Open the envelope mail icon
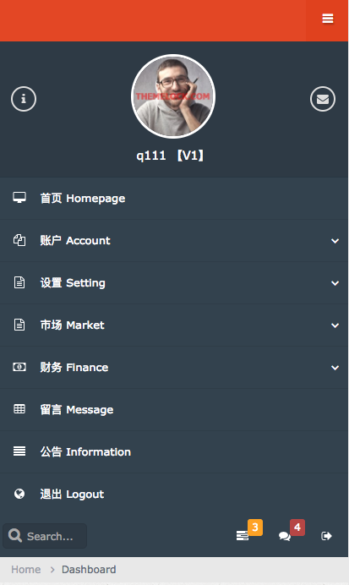The image size is (349, 585). [x=323, y=99]
